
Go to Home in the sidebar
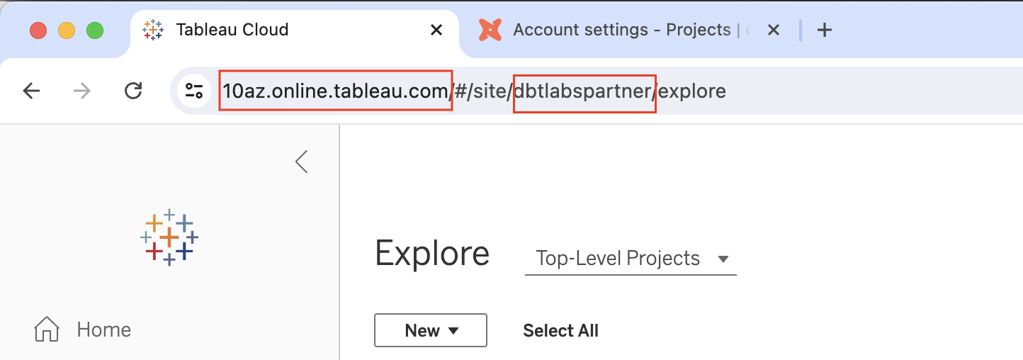[x=103, y=330]
